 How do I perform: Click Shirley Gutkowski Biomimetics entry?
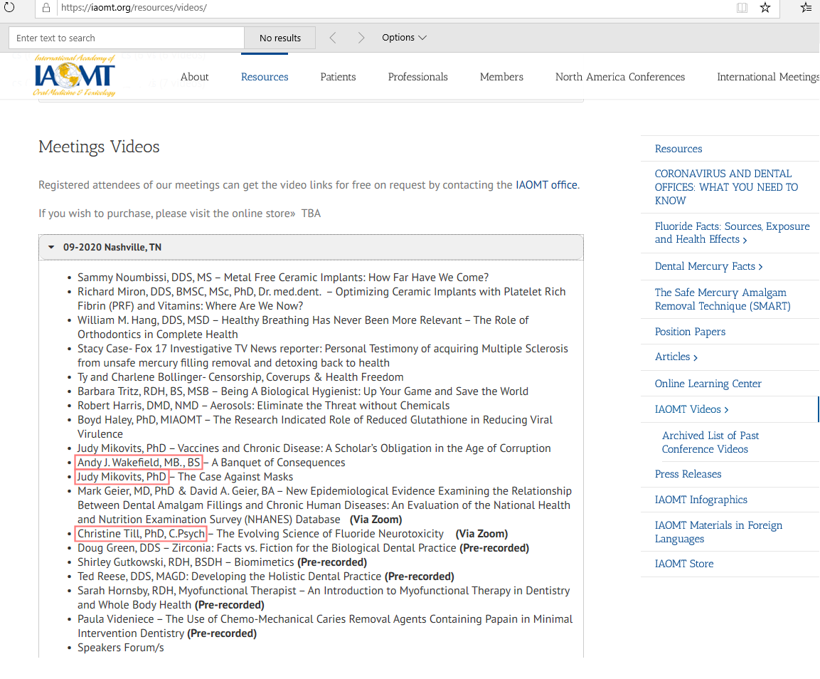223,562
